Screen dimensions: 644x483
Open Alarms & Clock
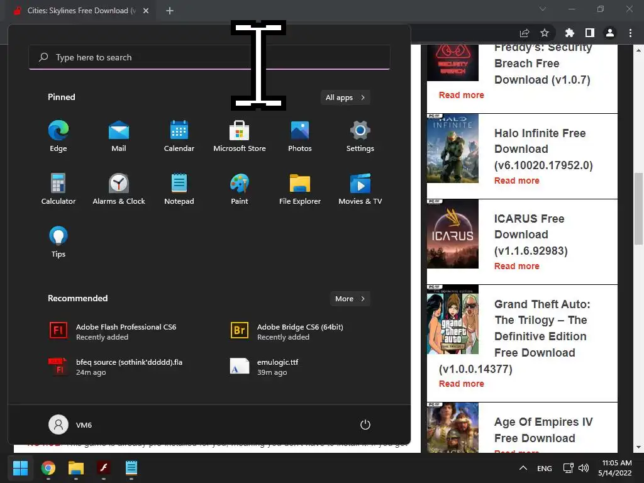click(x=119, y=189)
